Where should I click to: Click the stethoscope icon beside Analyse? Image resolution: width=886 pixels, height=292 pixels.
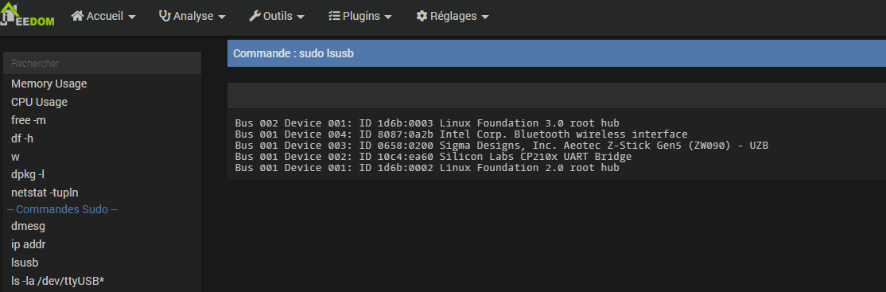(165, 16)
